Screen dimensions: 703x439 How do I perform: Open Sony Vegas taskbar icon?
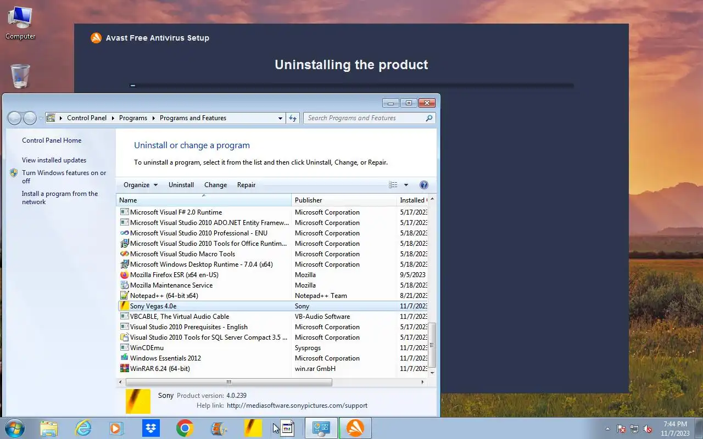(253, 428)
